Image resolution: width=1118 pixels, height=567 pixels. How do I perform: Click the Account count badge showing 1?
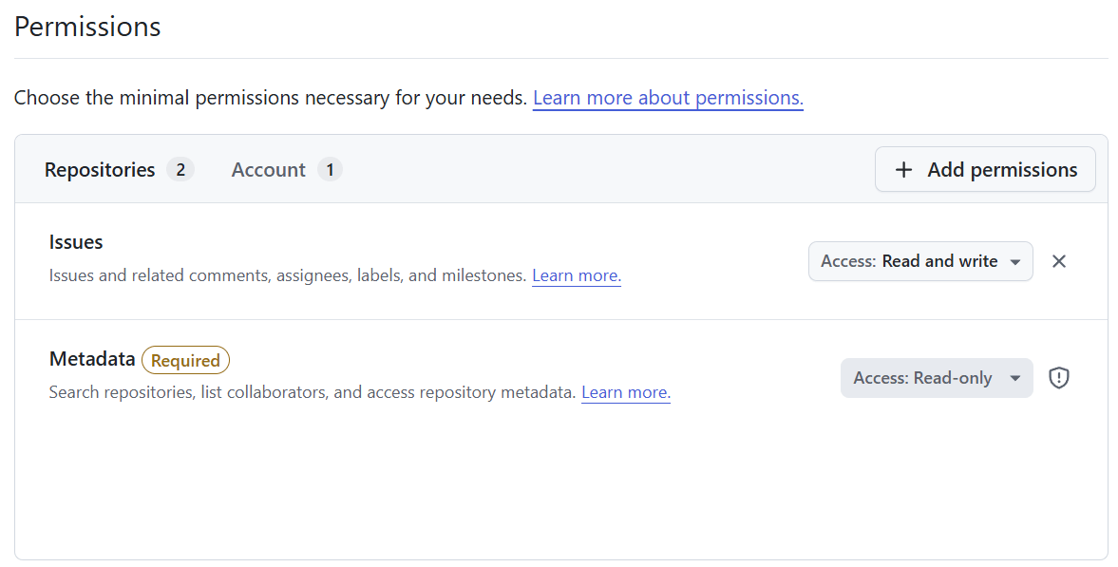click(330, 170)
